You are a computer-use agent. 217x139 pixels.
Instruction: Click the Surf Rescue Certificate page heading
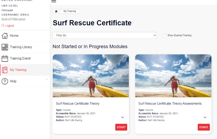(92, 23)
